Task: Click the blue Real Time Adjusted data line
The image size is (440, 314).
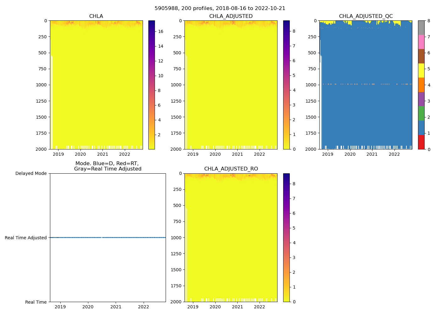Action: pos(75,238)
